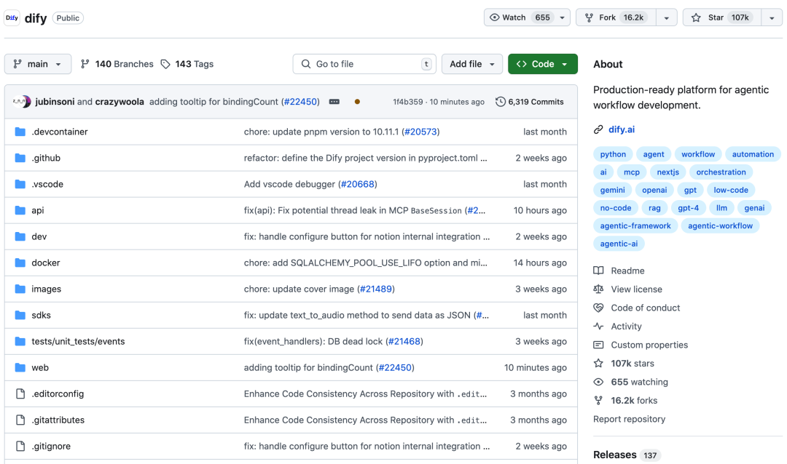This screenshot has height=464, width=787.
Task: Click the Go to file search field
Action: tap(364, 64)
